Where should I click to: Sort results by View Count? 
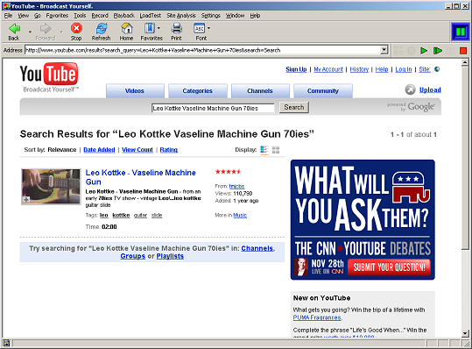pos(137,150)
